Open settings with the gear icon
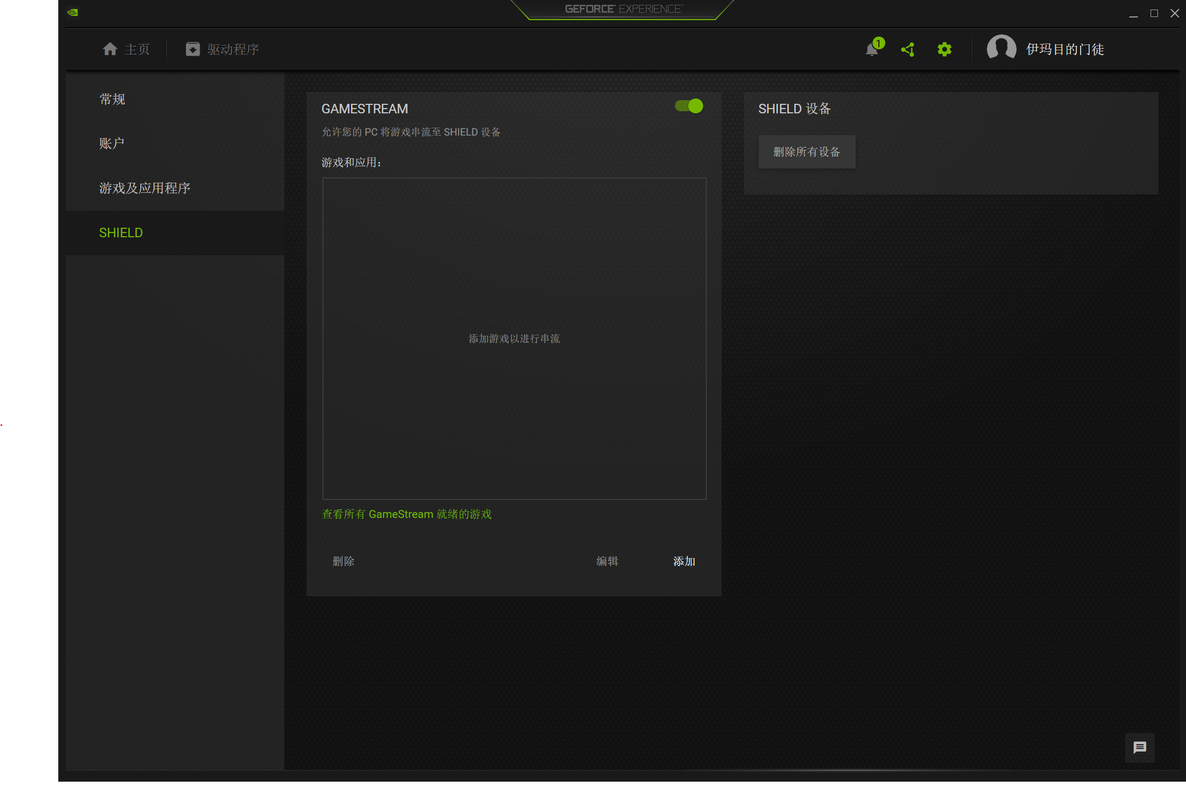Image resolution: width=1186 pixels, height=787 pixels. pyautogui.click(x=944, y=50)
